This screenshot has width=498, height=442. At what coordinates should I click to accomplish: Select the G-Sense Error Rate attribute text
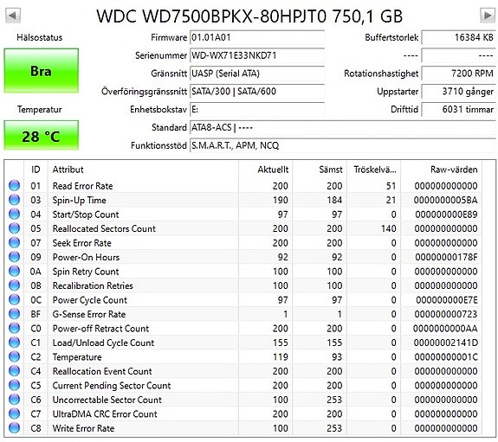[89, 315]
